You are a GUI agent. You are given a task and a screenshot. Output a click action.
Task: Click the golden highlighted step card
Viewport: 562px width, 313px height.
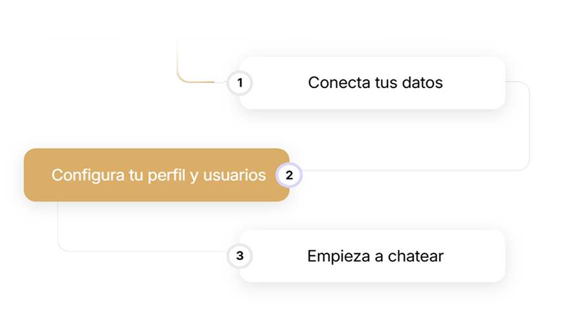(x=156, y=175)
